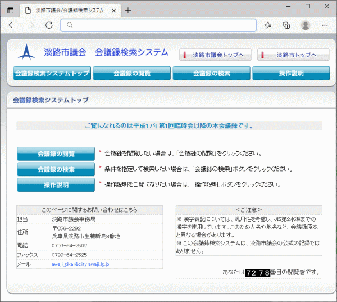This screenshot has height=302, width=337.
Task: Open the tab actions icon left of the tab
Action: tap(10, 10)
